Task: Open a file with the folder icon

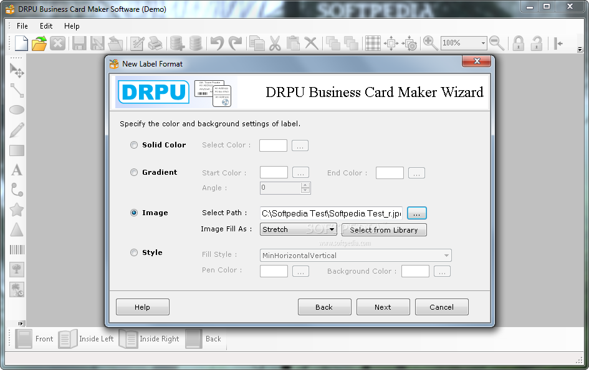Action: (x=39, y=43)
